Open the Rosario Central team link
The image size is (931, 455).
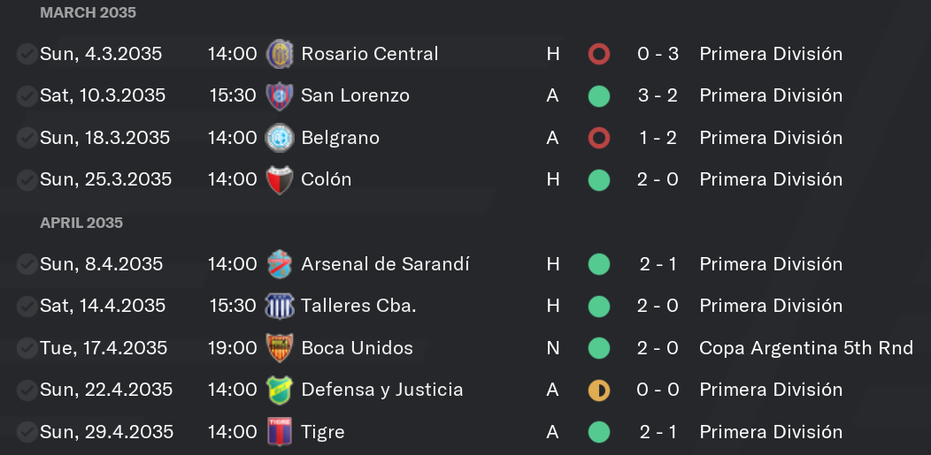[369, 54]
